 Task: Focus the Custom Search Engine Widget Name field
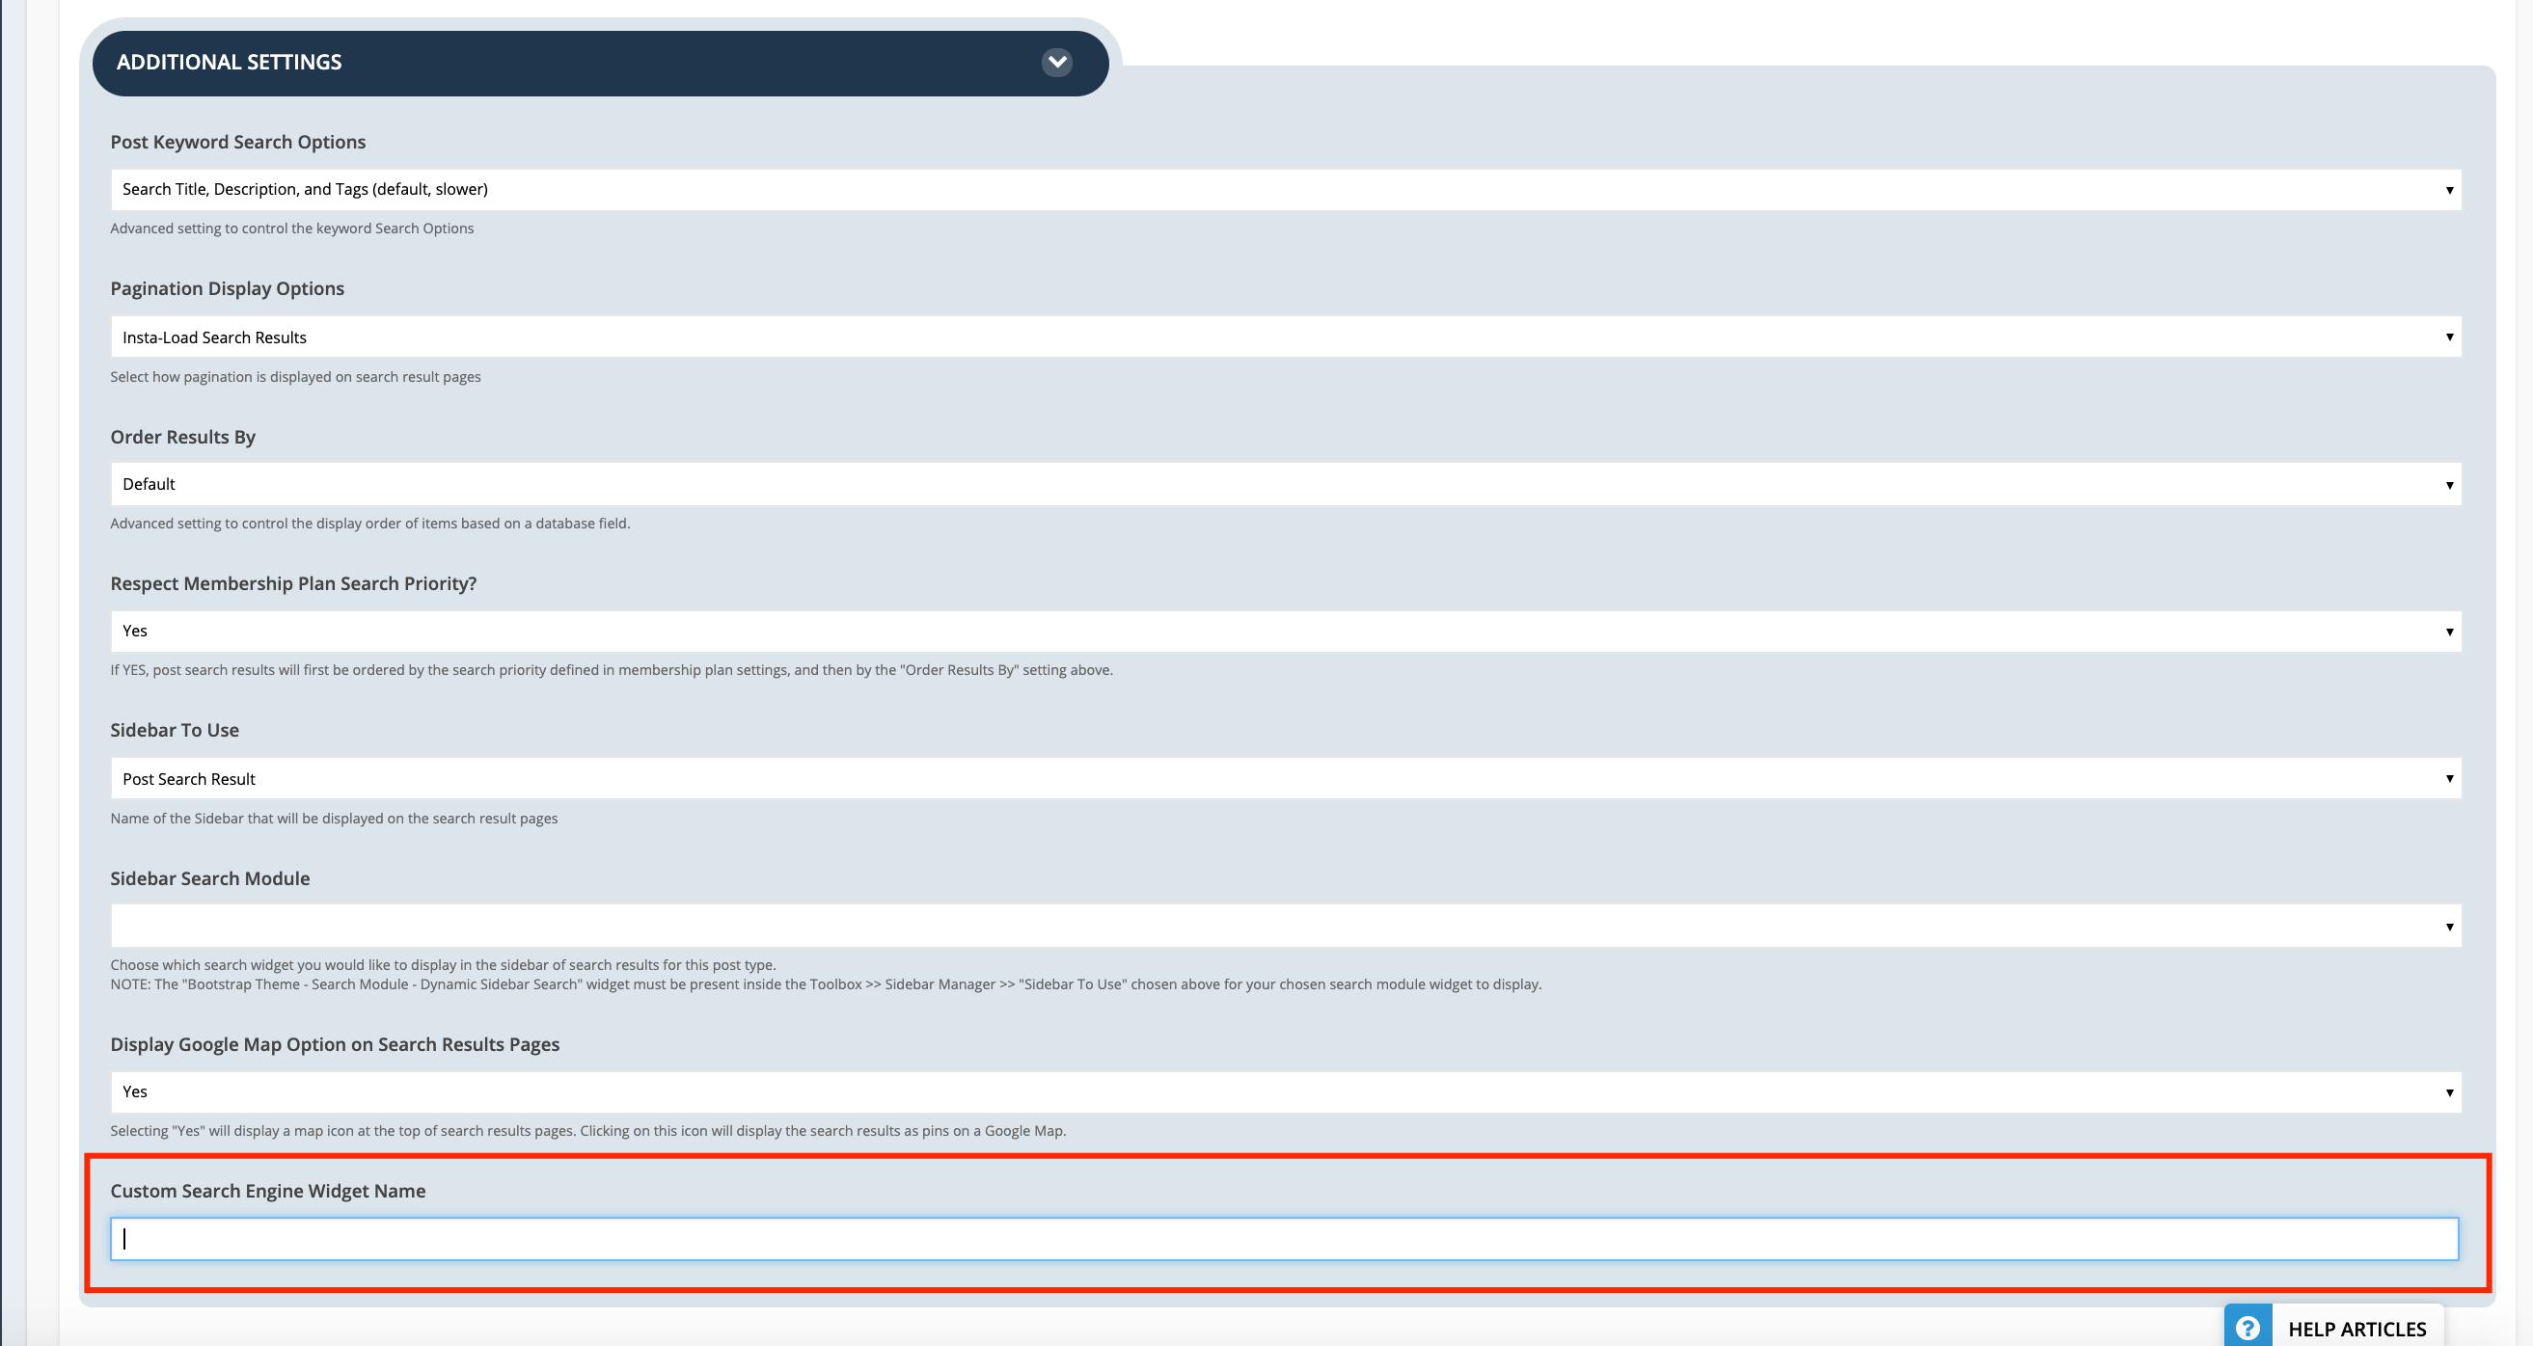click(x=1283, y=1239)
